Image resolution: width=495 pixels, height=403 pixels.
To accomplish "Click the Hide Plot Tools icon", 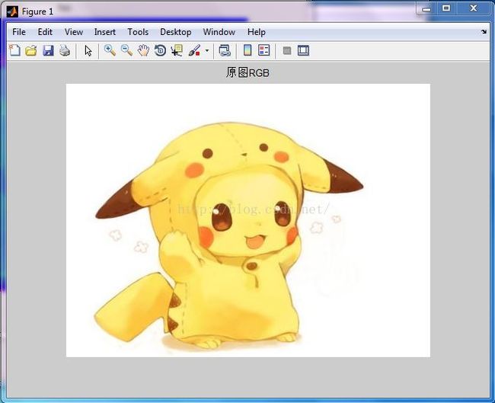I will (x=287, y=50).
